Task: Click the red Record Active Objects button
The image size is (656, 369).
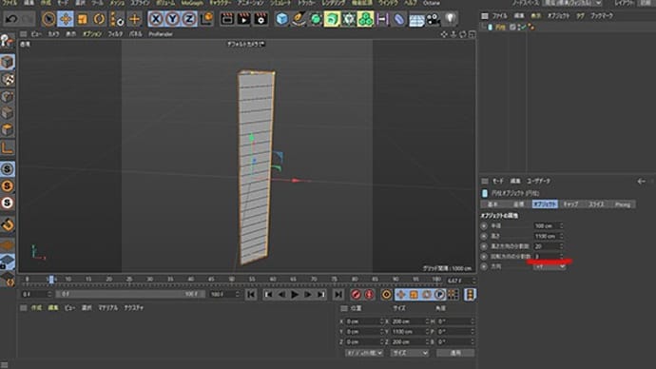Action: click(356, 295)
